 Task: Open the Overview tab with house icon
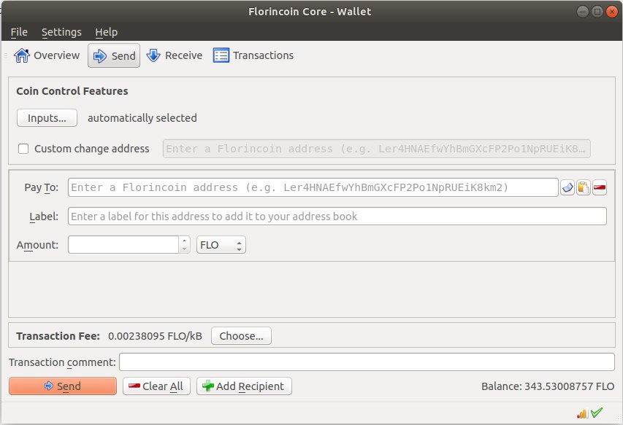point(47,55)
